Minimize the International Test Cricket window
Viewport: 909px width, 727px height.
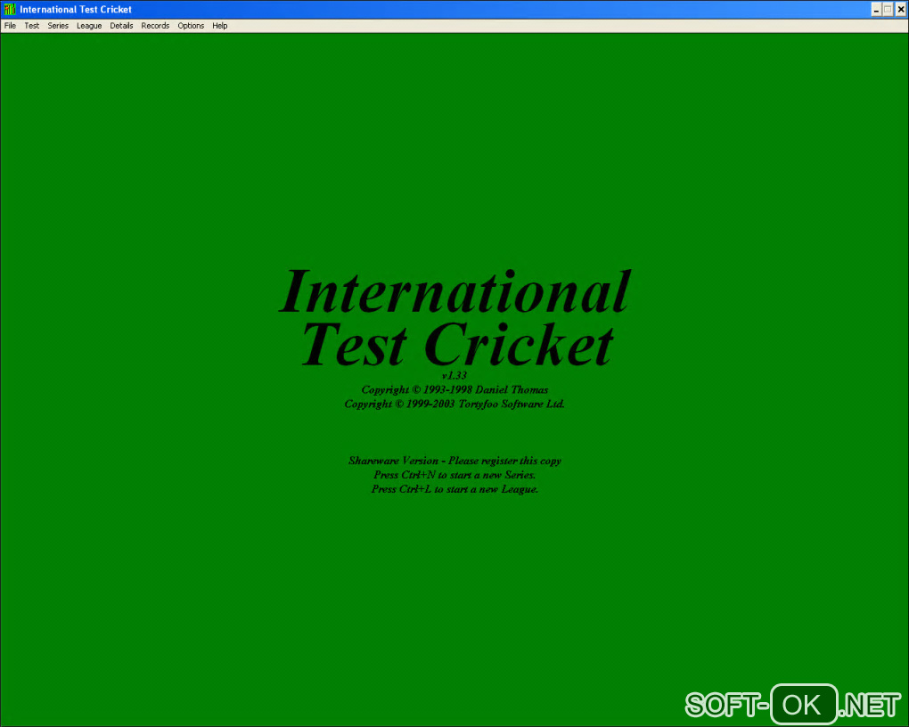click(876, 9)
